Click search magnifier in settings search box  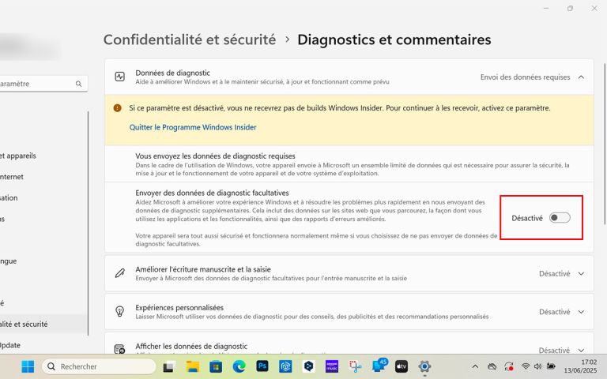(78, 84)
